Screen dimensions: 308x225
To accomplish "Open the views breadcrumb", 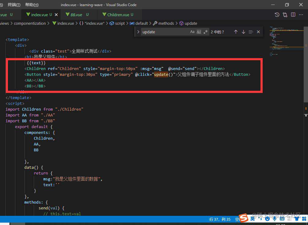I will pyautogui.click(x=5, y=23).
